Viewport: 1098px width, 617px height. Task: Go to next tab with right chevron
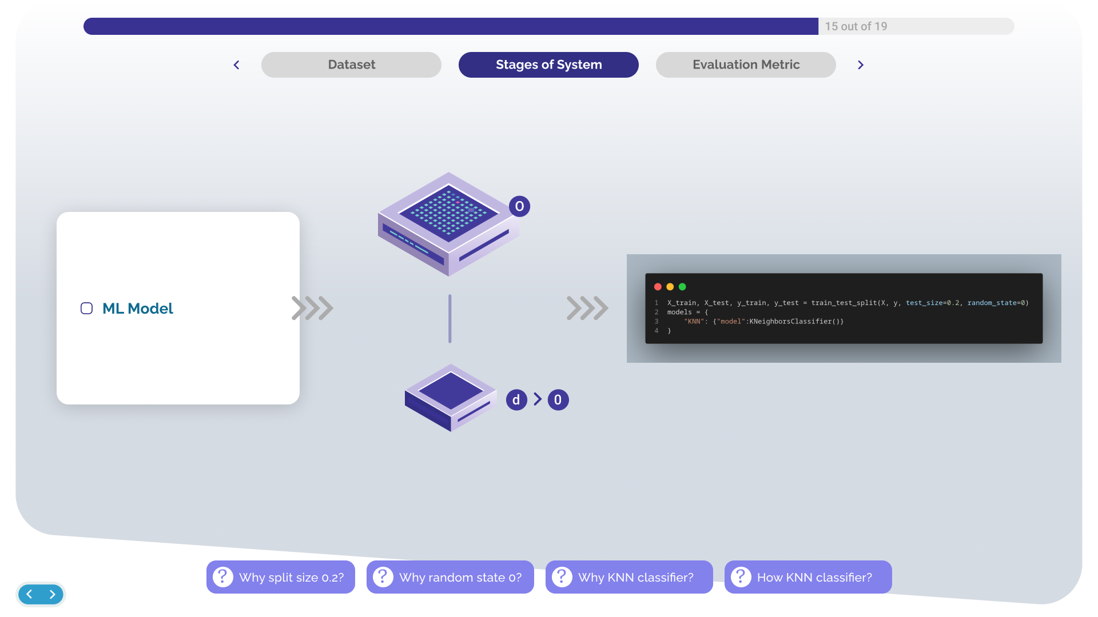[x=861, y=65]
